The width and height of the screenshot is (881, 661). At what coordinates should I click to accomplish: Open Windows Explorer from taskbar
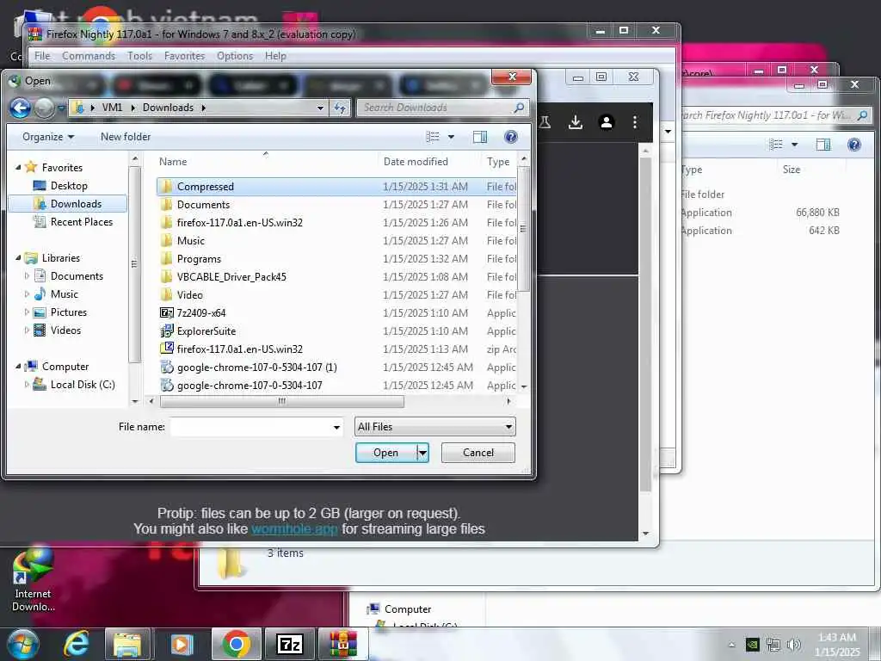(x=128, y=645)
